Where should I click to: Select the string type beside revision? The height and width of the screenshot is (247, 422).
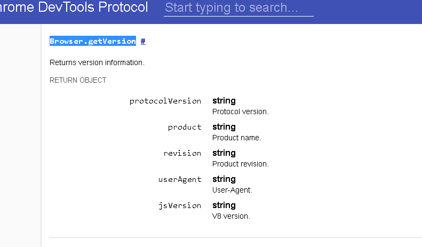tap(224, 153)
